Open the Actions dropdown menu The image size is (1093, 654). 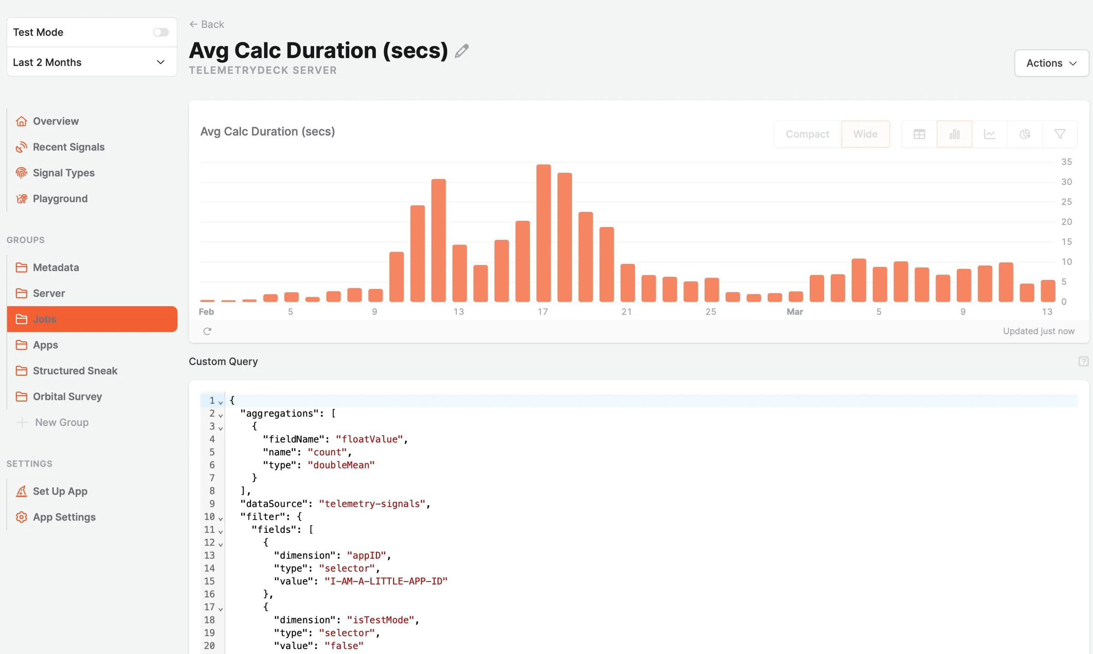[x=1051, y=63]
